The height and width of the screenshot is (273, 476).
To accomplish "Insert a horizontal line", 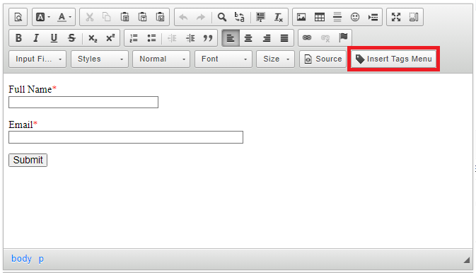I will (337, 17).
